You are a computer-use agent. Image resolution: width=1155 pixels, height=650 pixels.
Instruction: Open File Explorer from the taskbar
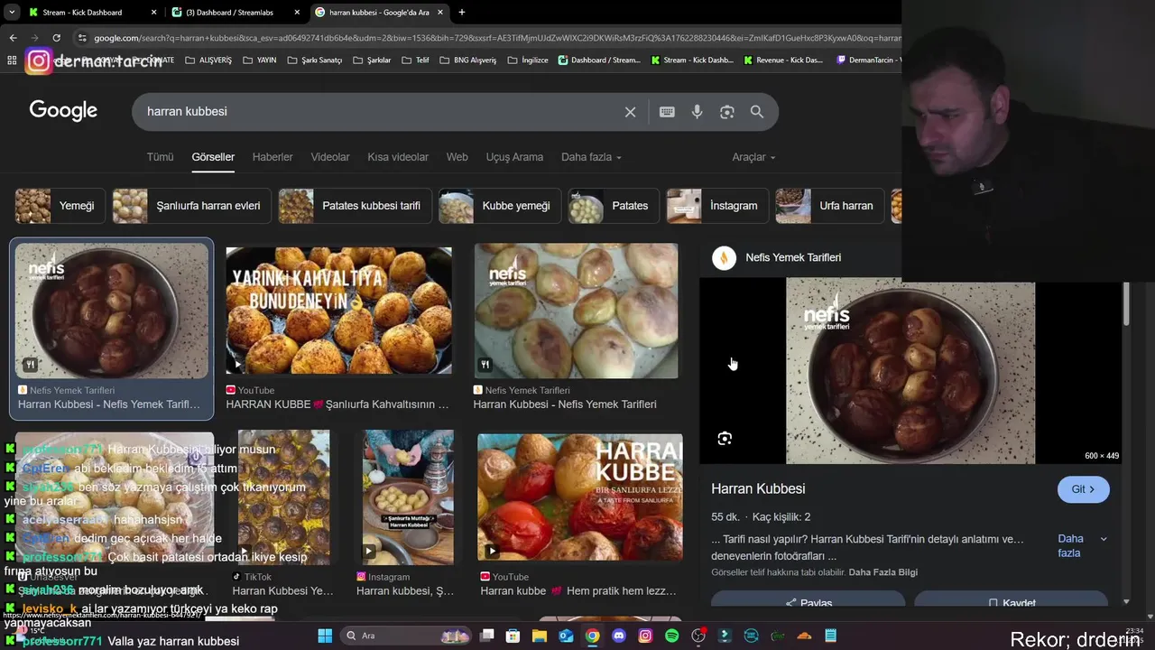click(x=540, y=636)
